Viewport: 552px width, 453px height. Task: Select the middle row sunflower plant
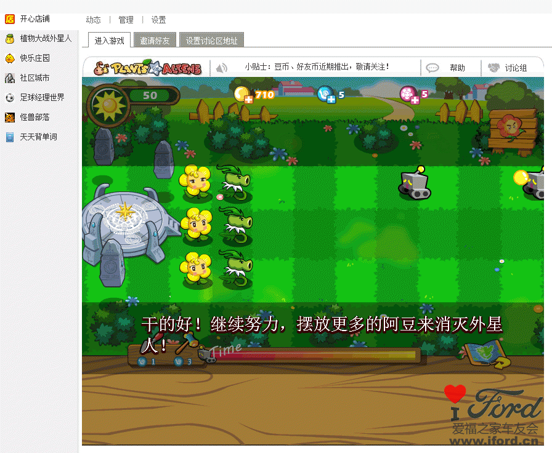[197, 226]
